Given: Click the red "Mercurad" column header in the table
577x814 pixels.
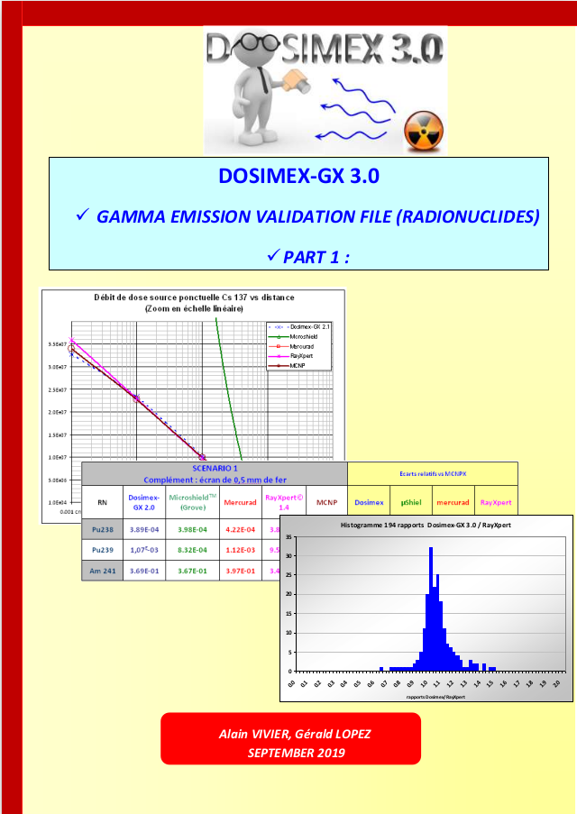Looking at the screenshot, I should pos(240,502).
